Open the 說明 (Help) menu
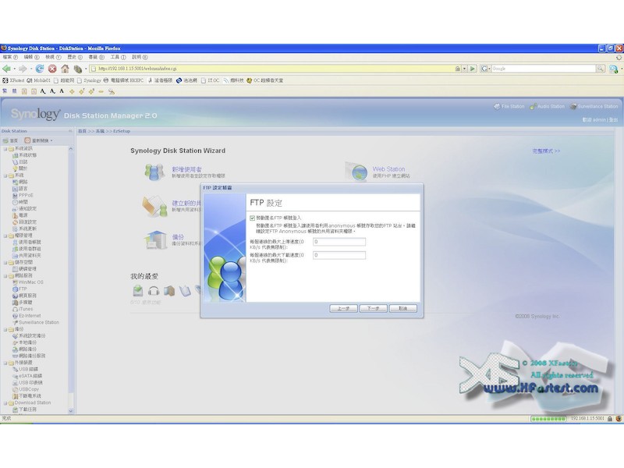This screenshot has height=468, width=624. coord(140,57)
